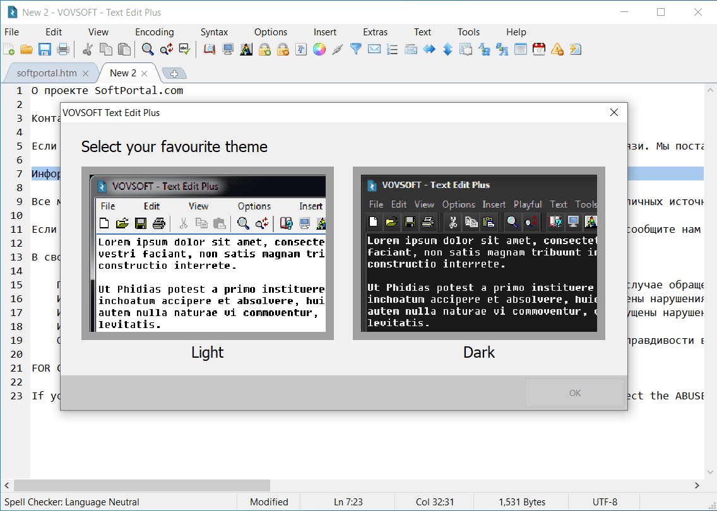Screen dimensions: 717x511
Task: Run spell check with abc checkmark icon
Action: (x=185, y=49)
